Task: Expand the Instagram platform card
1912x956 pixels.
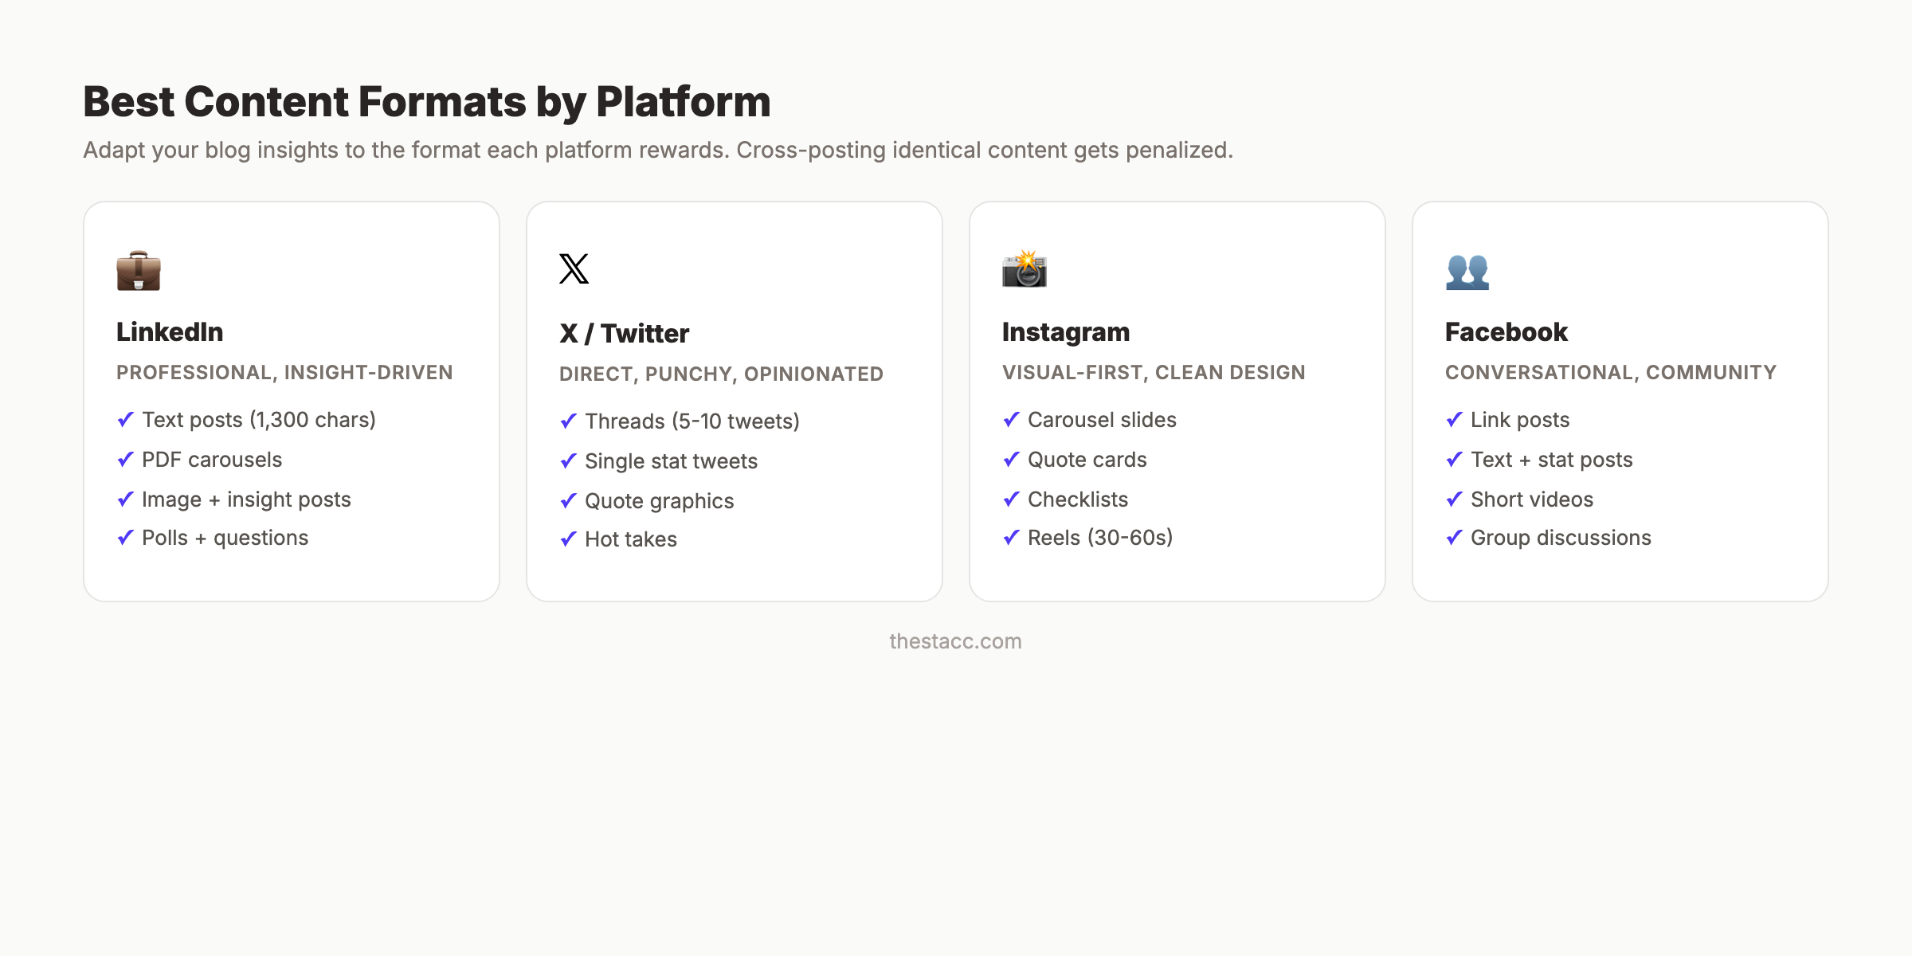Action: pos(1177,398)
